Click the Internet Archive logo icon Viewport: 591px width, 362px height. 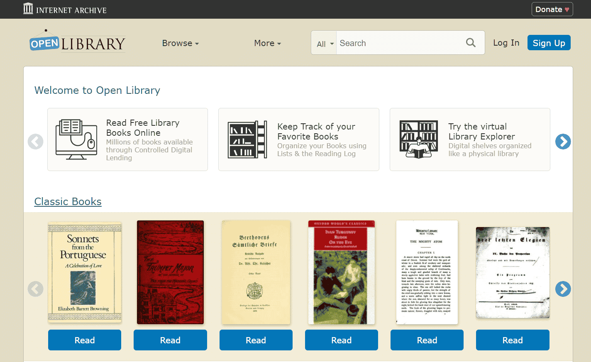click(x=28, y=9)
